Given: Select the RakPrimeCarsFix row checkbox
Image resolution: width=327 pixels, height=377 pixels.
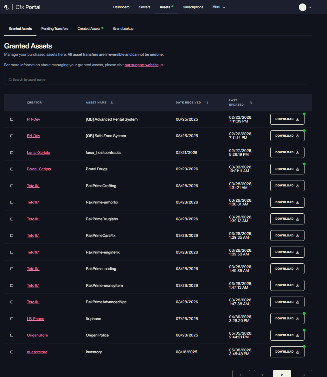Looking at the screenshot, I should (11, 236).
